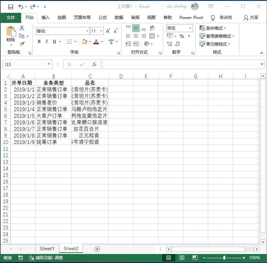Collapse the ribbon with the caret
The image size is (267, 263).
(261, 53)
